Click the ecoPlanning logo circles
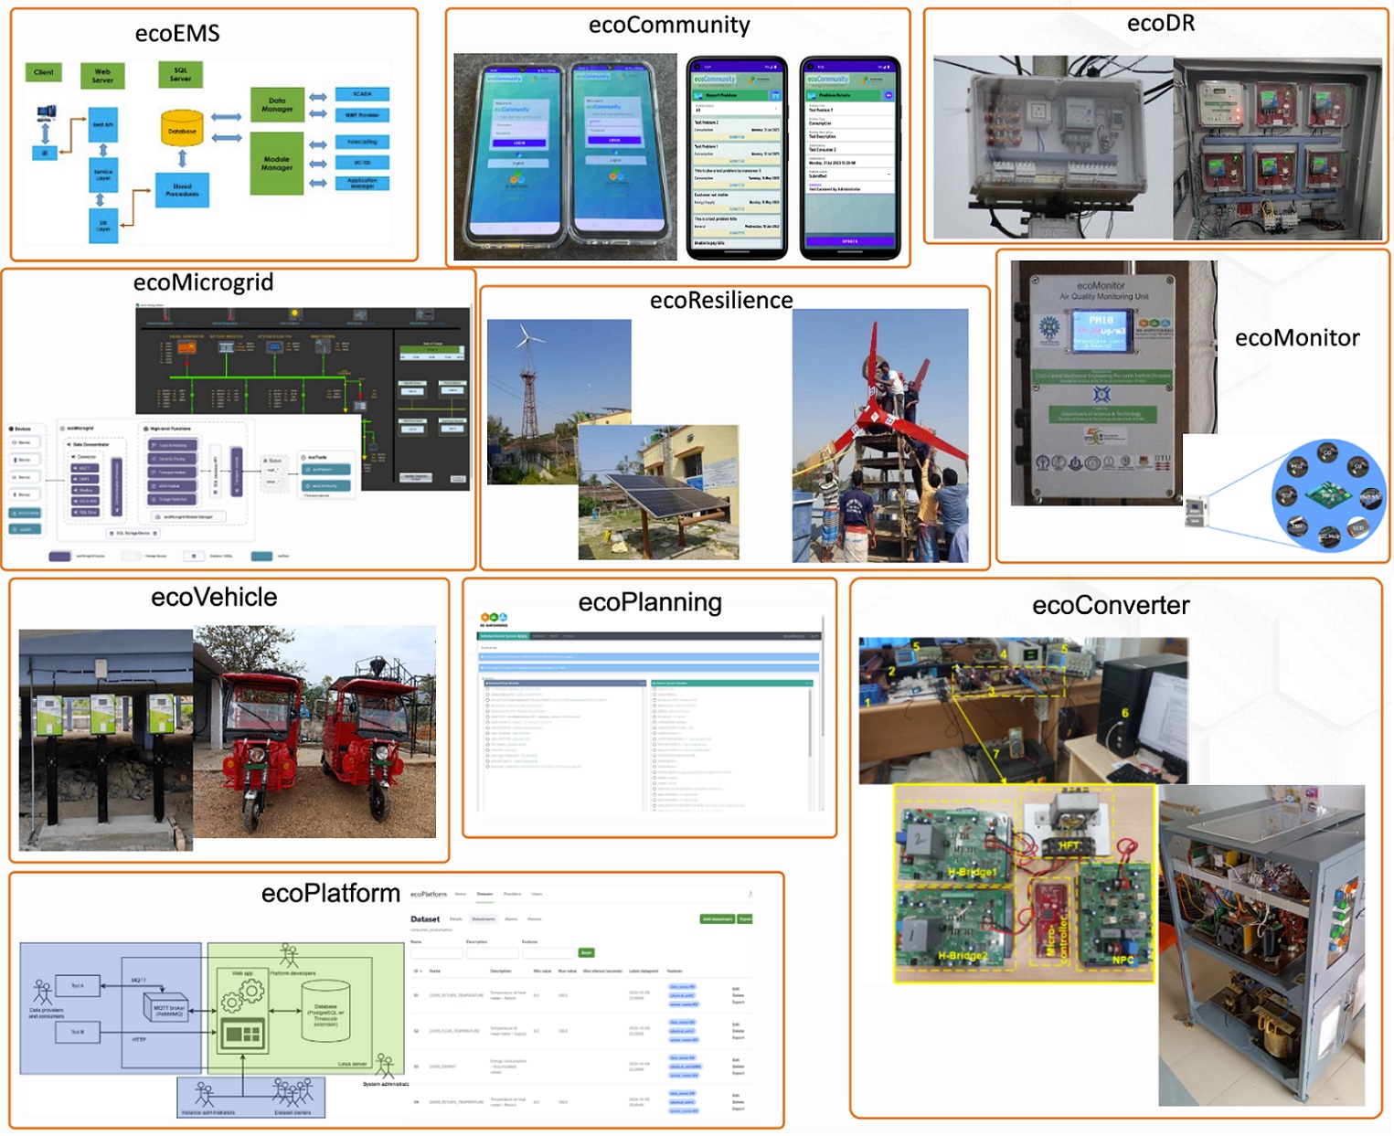Image resolution: width=1394 pixels, height=1136 pixels. [494, 619]
